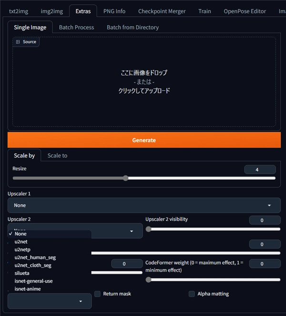This screenshot has height=316, width=286.
Task: Click the Resize value input field
Action: coord(260,170)
